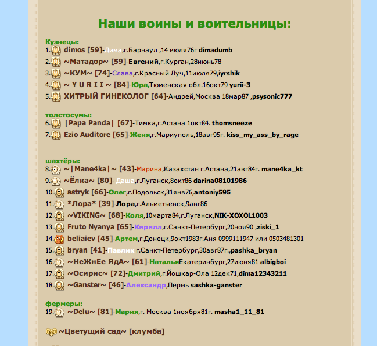377x346 pixels.
Task: Click the white sheep icon beside ~НеЖнЕе ЯдА~
Action: (x=59, y=262)
